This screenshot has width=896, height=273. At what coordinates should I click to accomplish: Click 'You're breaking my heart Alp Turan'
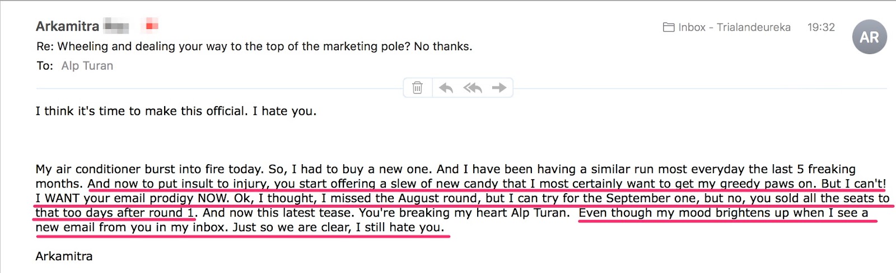(x=464, y=213)
